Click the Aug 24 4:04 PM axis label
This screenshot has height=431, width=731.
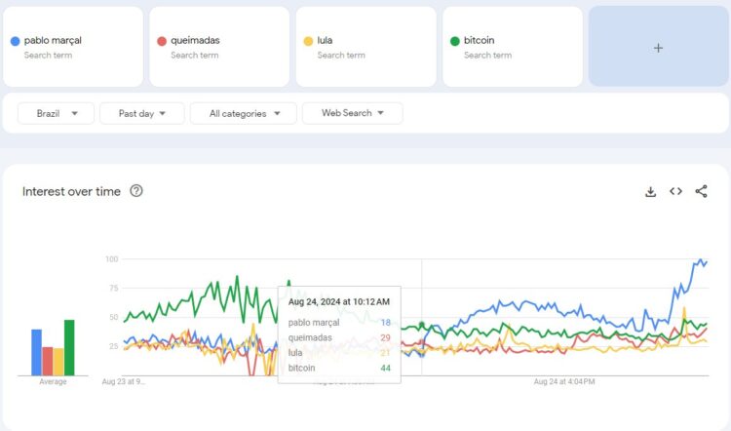(x=563, y=381)
